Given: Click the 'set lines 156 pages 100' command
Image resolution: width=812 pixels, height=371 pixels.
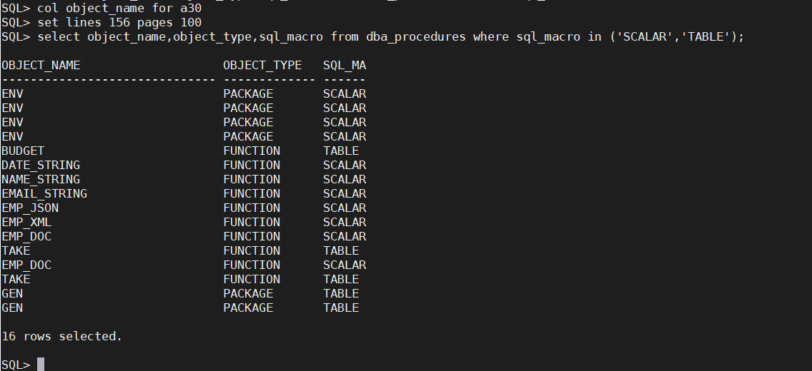Looking at the screenshot, I should [x=119, y=23].
